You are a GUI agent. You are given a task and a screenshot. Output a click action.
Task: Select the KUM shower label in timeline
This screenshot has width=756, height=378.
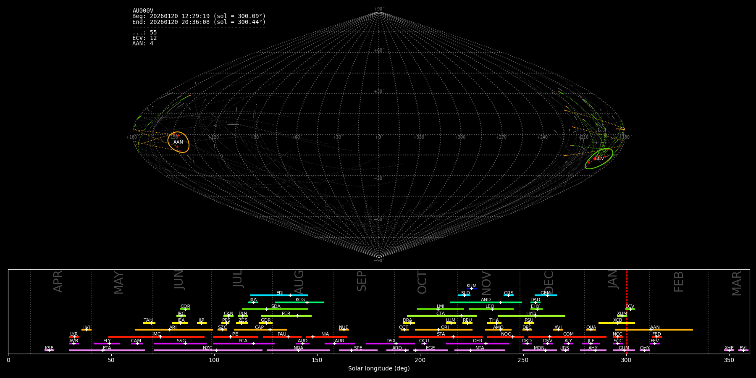(472, 286)
